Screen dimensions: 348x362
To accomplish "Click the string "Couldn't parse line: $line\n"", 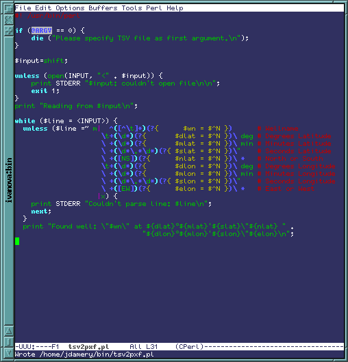I will pos(147,204).
